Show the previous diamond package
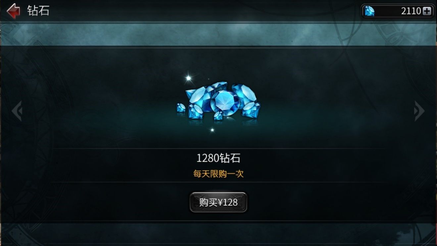 [x=17, y=111]
